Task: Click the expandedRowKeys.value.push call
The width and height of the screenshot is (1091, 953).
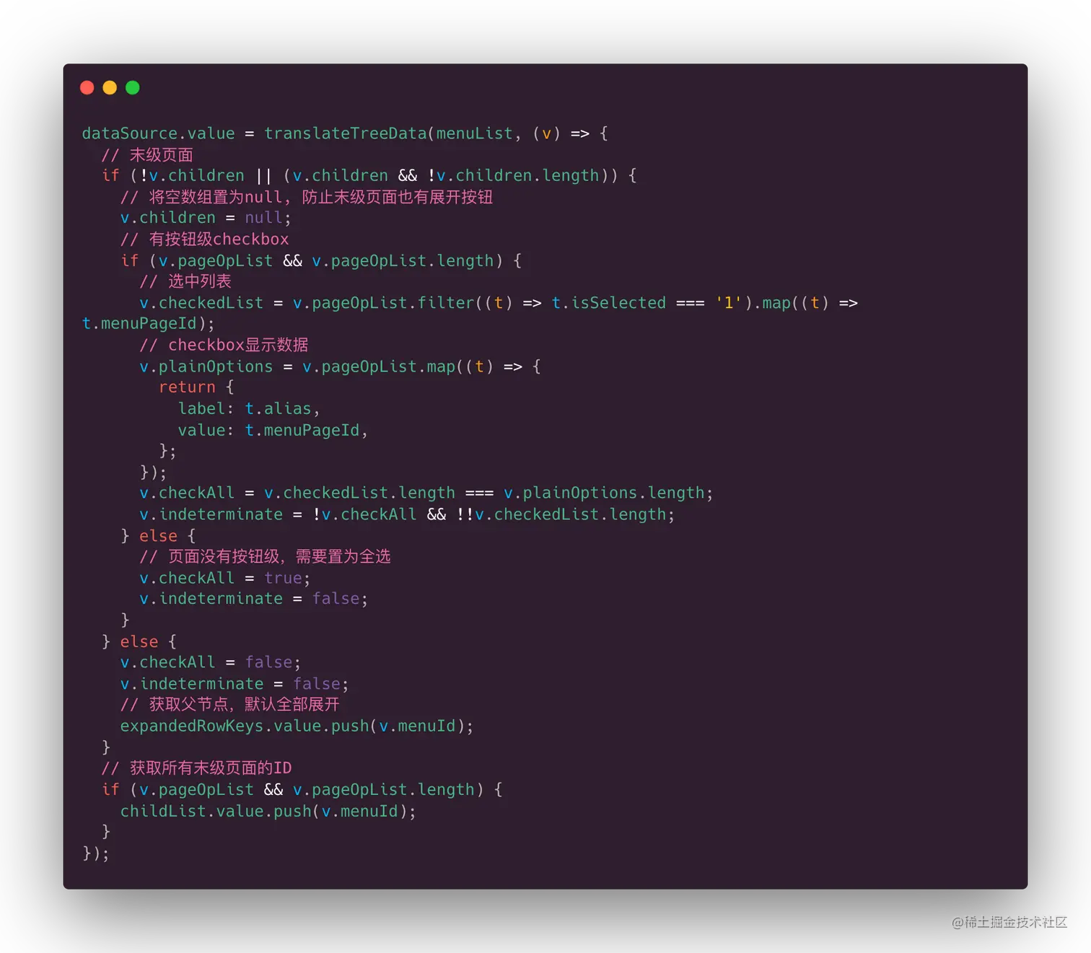Action: pyautogui.click(x=296, y=726)
